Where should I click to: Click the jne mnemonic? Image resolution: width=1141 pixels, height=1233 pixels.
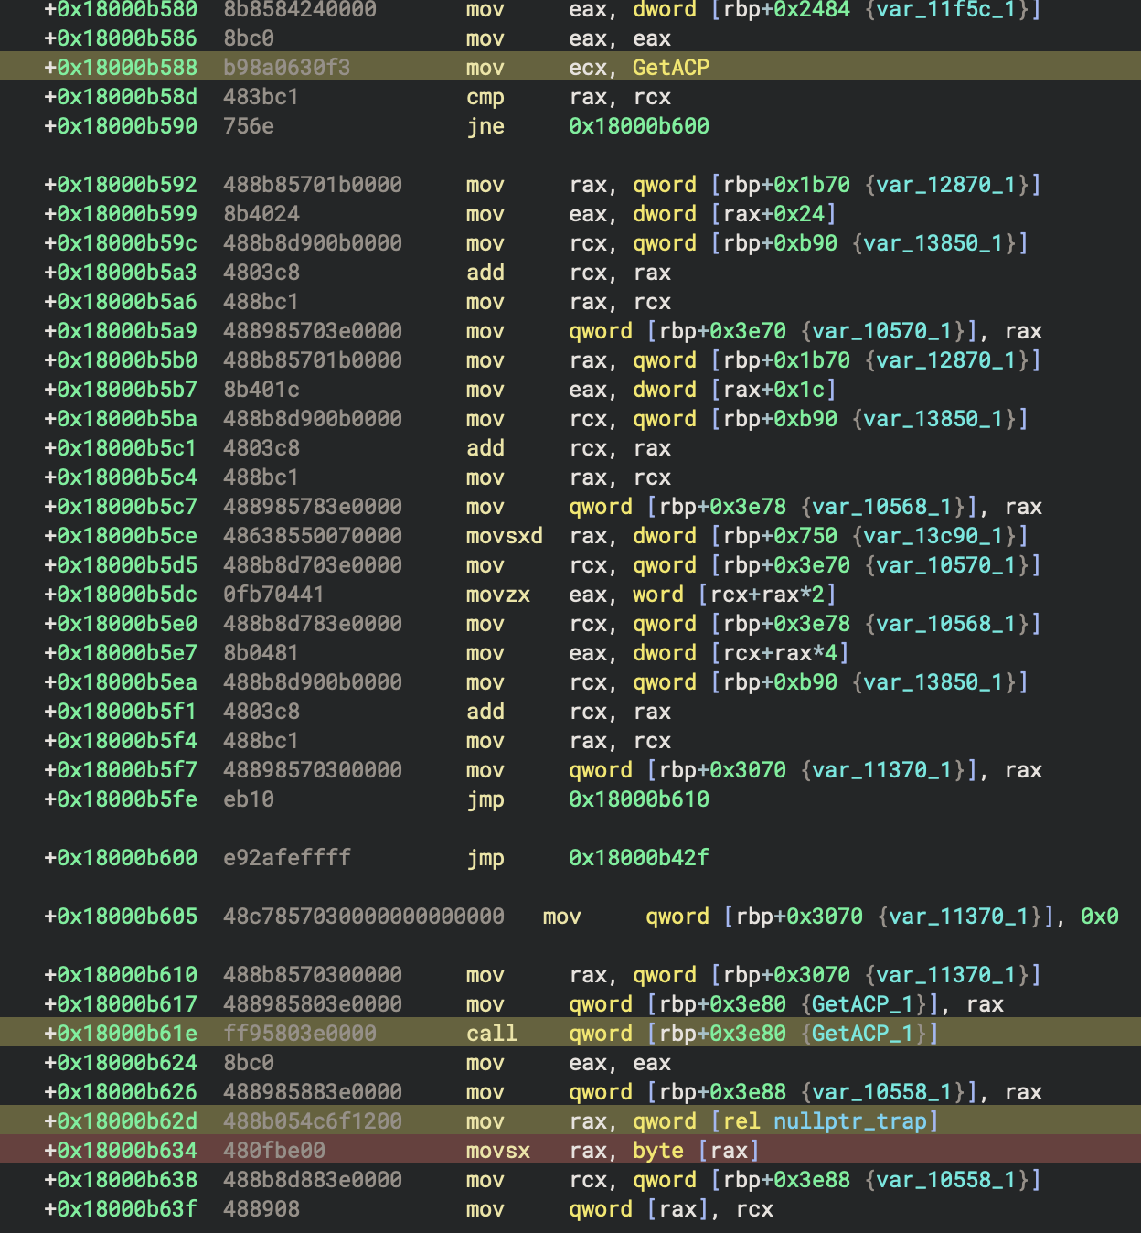coord(485,126)
